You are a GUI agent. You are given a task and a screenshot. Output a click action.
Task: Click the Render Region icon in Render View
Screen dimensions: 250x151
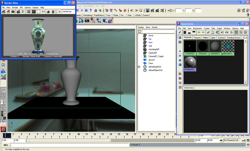tap(8, 12)
